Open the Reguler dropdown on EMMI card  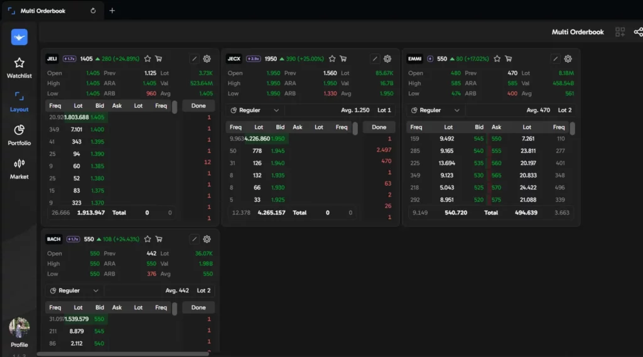pyautogui.click(x=436, y=110)
